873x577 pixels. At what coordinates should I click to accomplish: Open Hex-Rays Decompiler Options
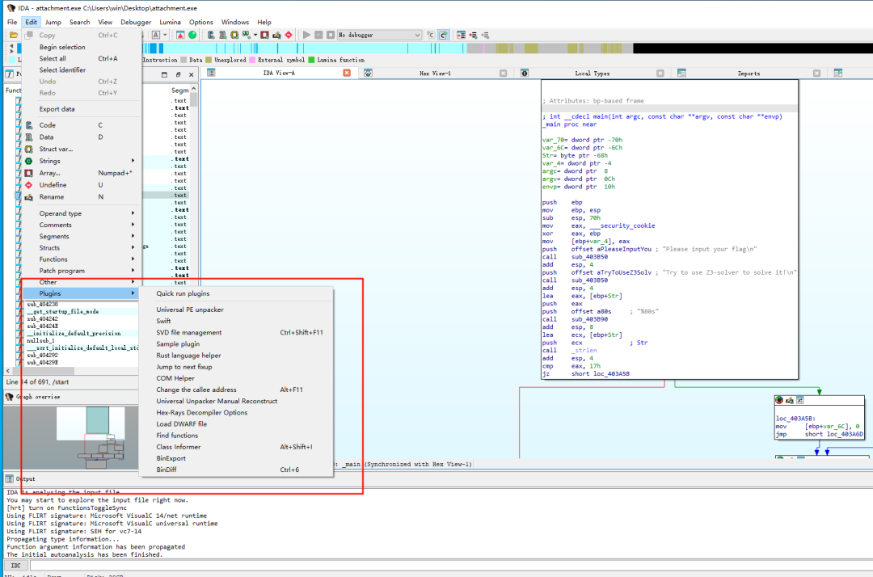click(x=237, y=412)
